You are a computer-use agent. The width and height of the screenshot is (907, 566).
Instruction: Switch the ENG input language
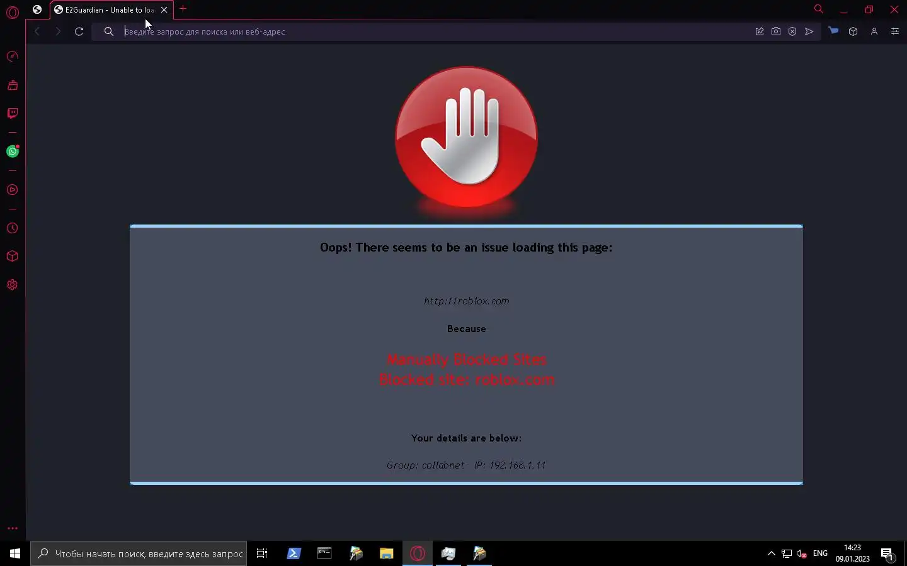click(820, 553)
